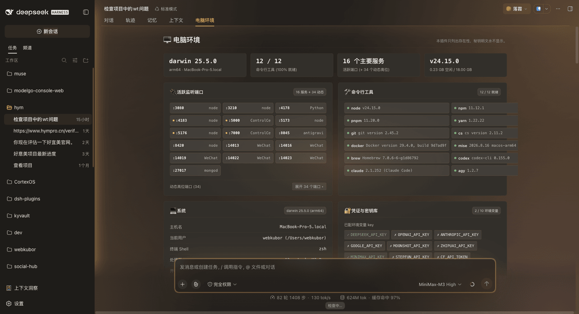Viewport: 579px width, 314px height.
Task: Click port :5000 ControlCe entry
Action: [248, 120]
